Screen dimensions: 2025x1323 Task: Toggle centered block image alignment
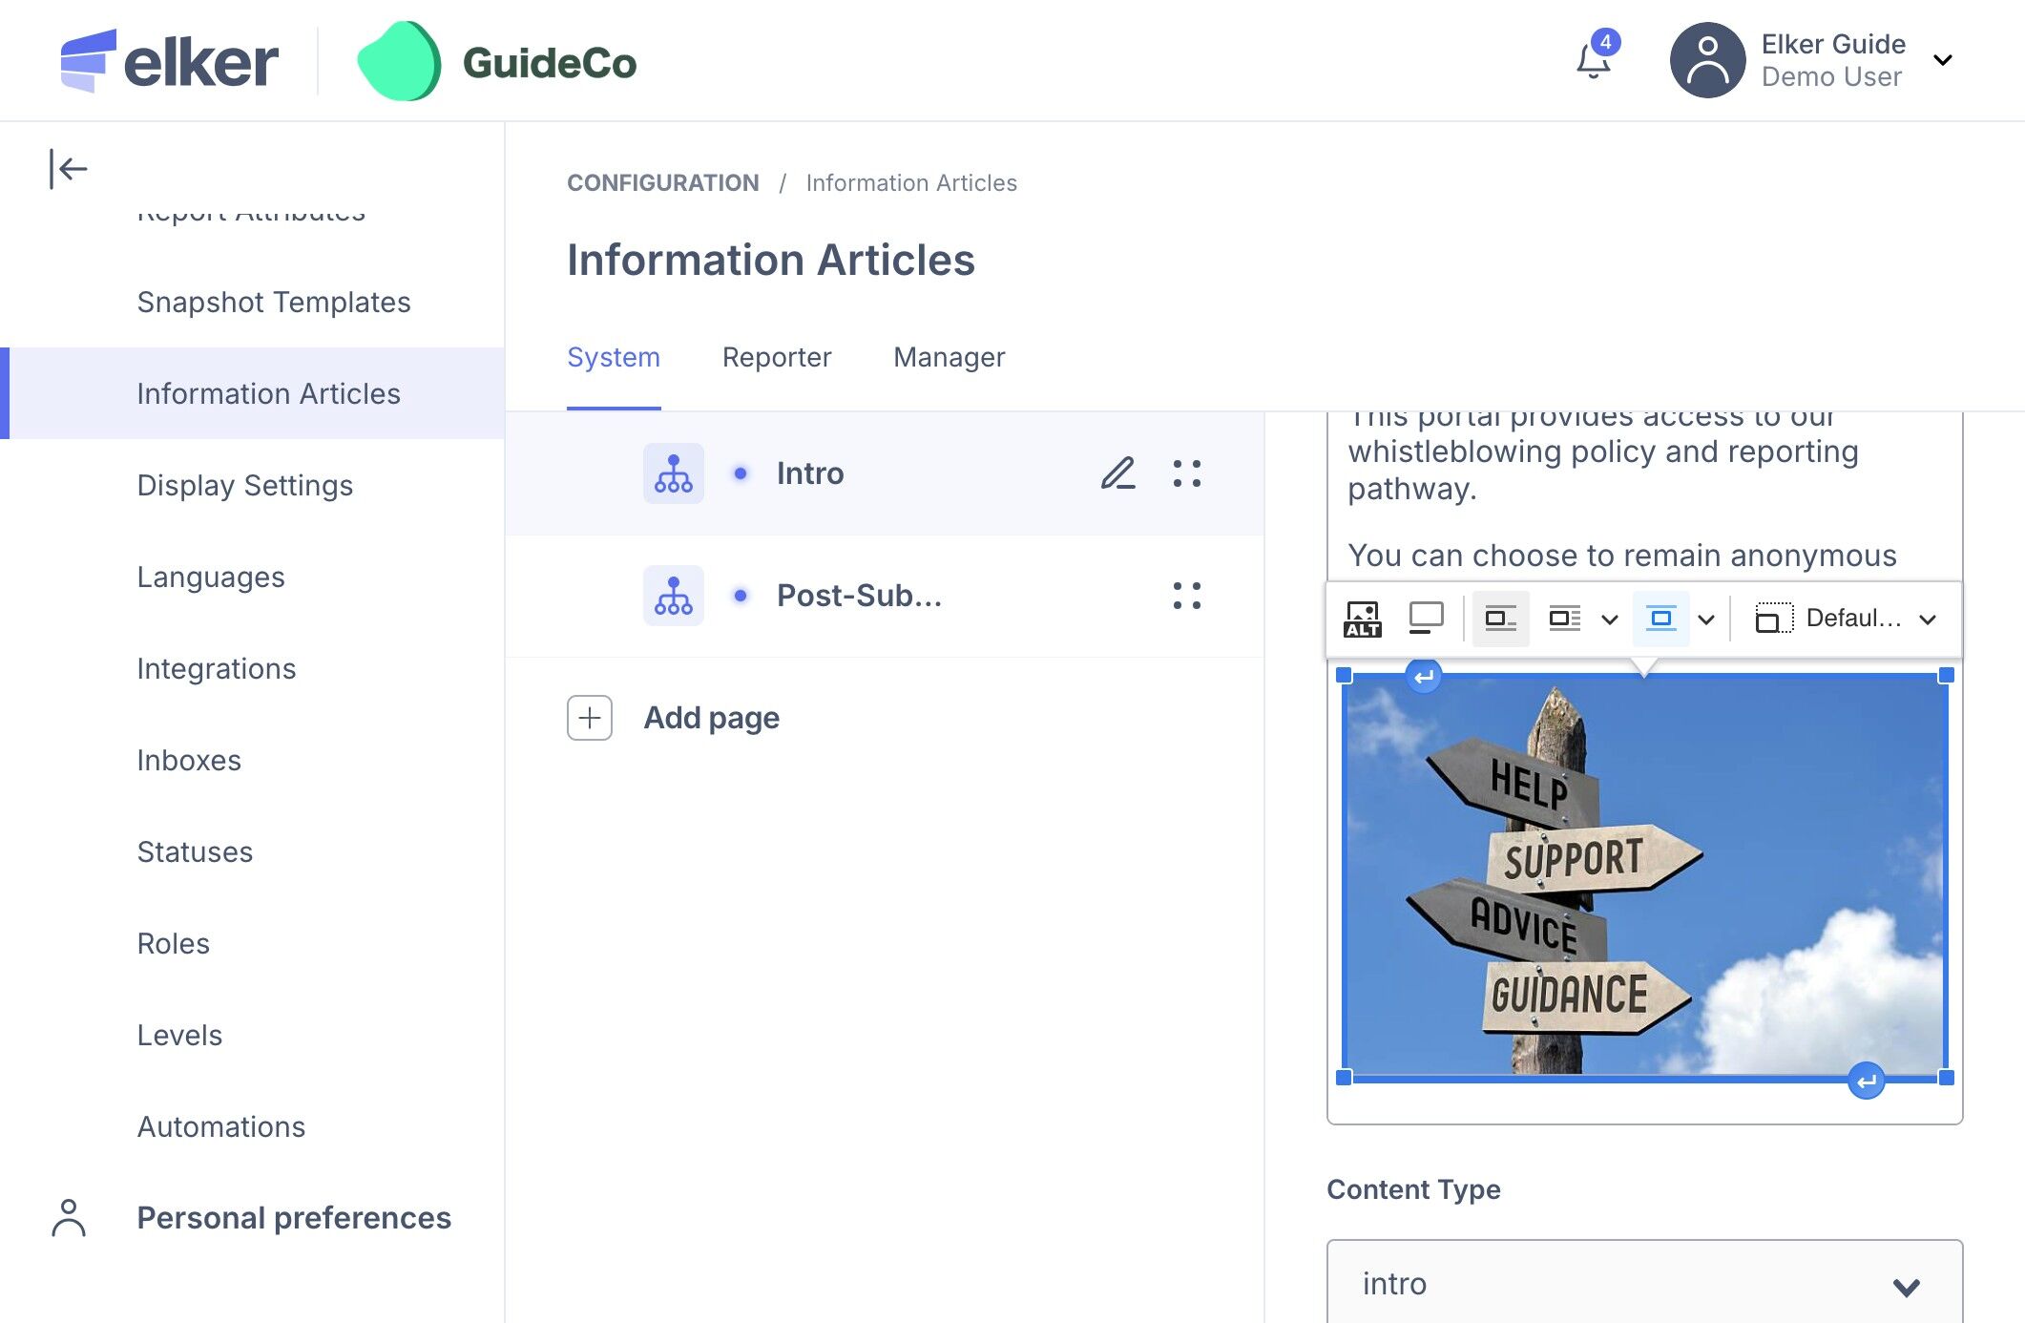1660,619
